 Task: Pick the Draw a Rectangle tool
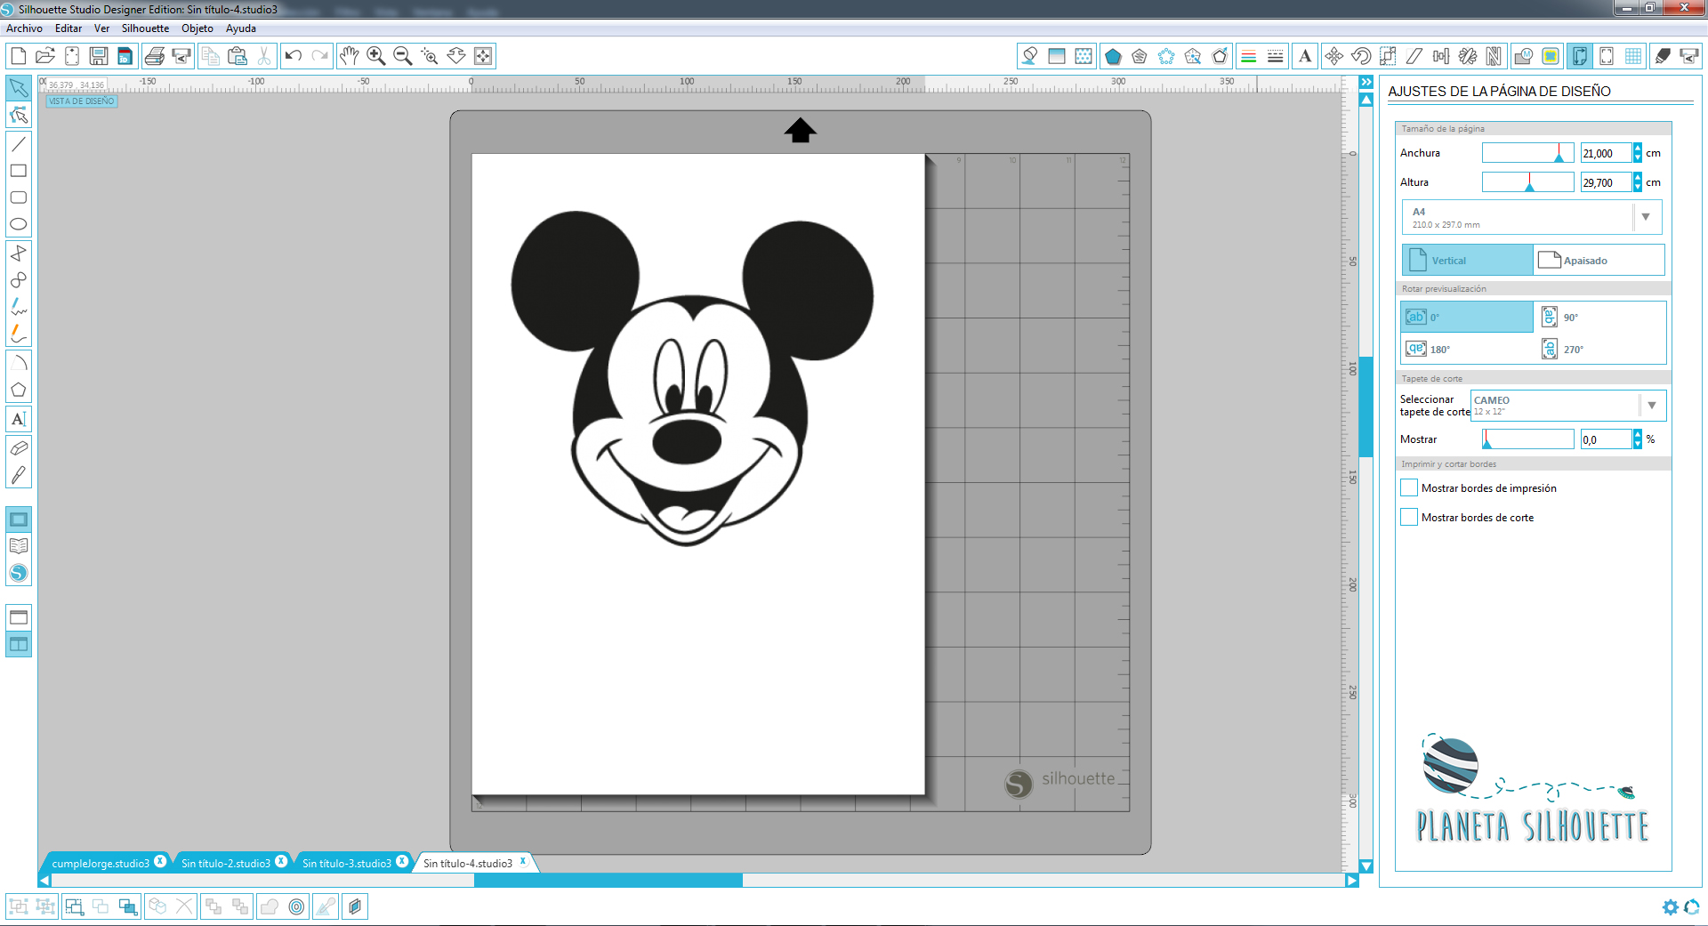click(19, 171)
